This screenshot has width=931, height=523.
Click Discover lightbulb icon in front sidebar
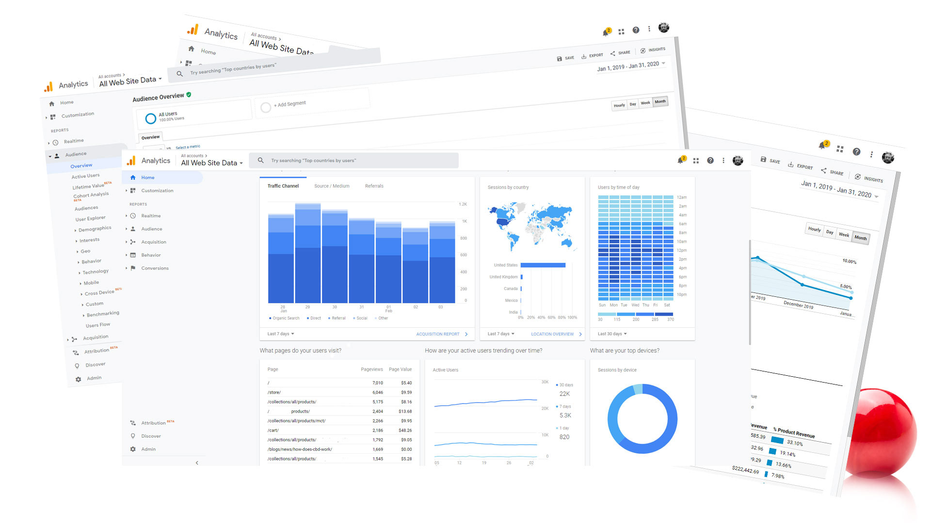133,436
